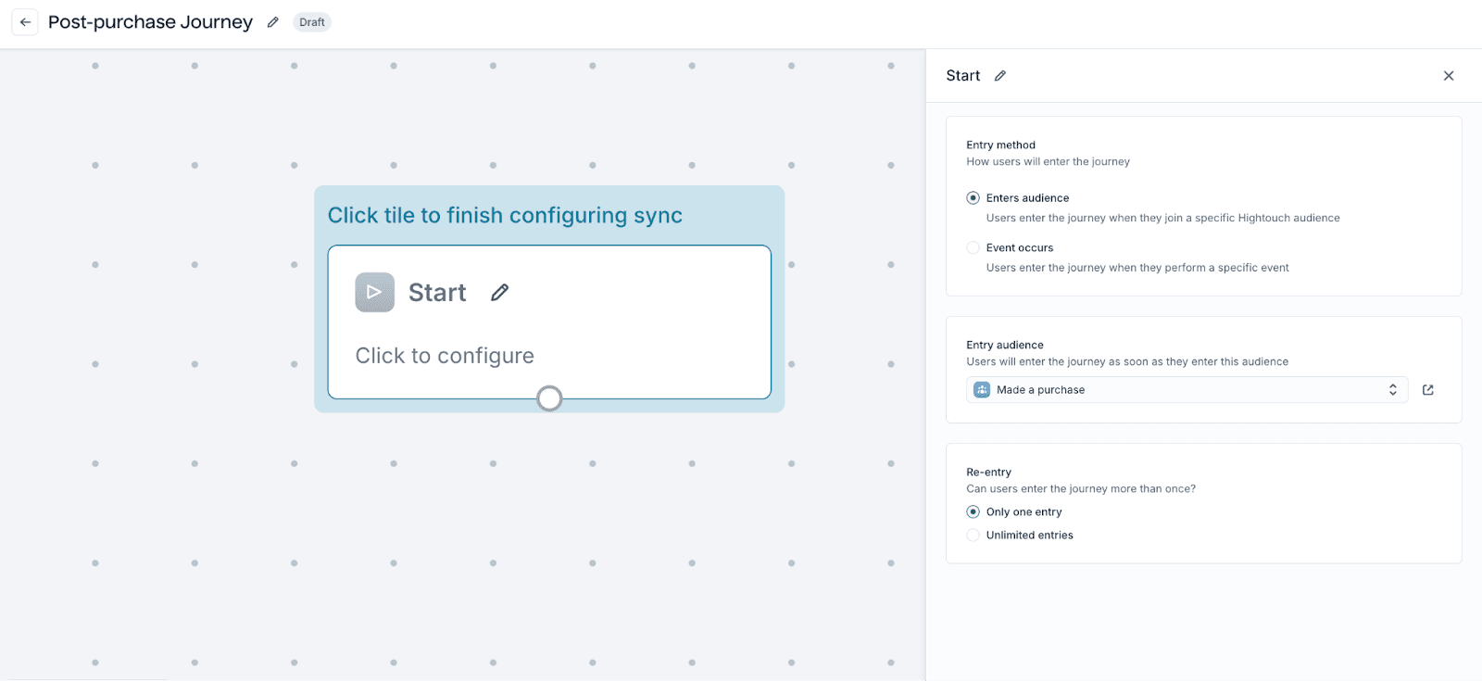Select the Event occurs radio option
This screenshot has height=681, width=1482.
(x=973, y=248)
